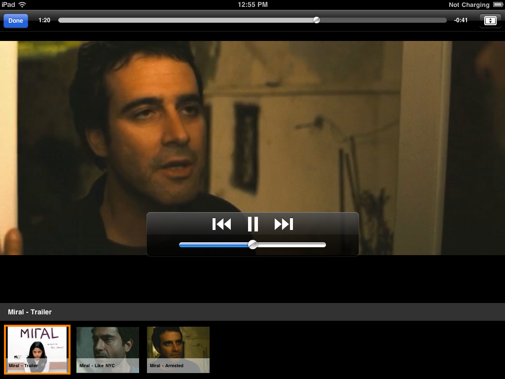Tap the Wi-Fi status icon

click(22, 4)
